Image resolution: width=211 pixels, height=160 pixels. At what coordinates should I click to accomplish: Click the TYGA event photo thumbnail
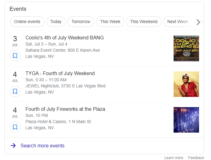(x=186, y=84)
